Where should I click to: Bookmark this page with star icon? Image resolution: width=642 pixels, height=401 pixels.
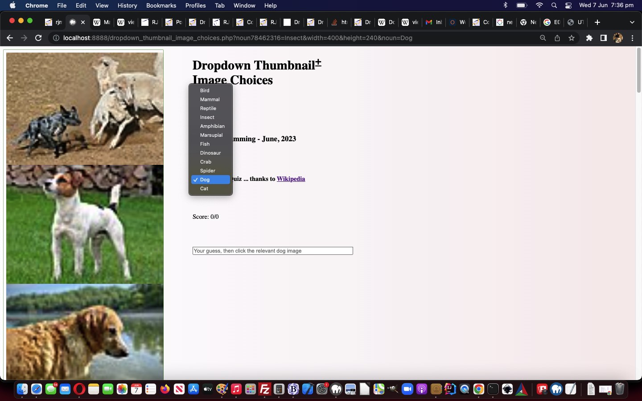[x=572, y=38]
